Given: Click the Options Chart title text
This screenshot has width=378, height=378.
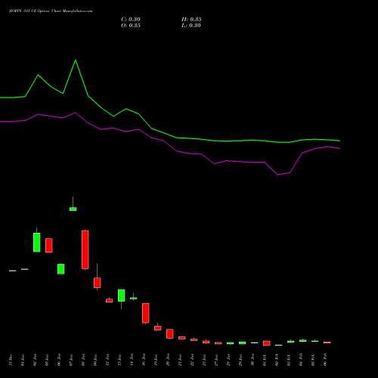Looking at the screenshot, I should 51,11.
